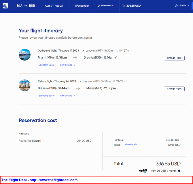This screenshot has height=184, width=193.
Task: Click the Uplift logo
Action: point(143,171)
